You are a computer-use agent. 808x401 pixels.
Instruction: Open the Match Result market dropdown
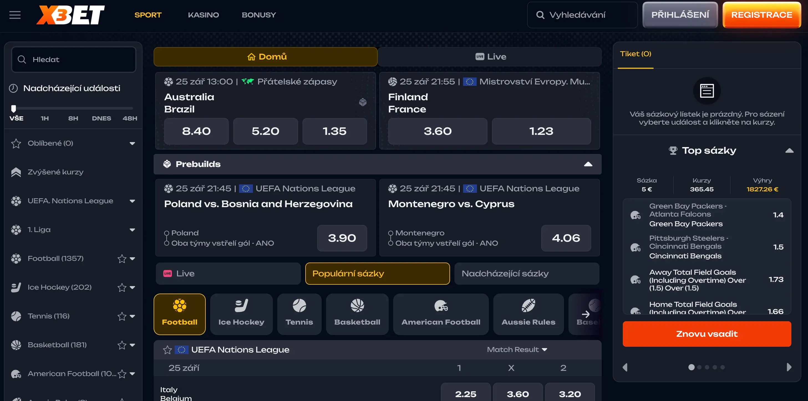(x=517, y=349)
